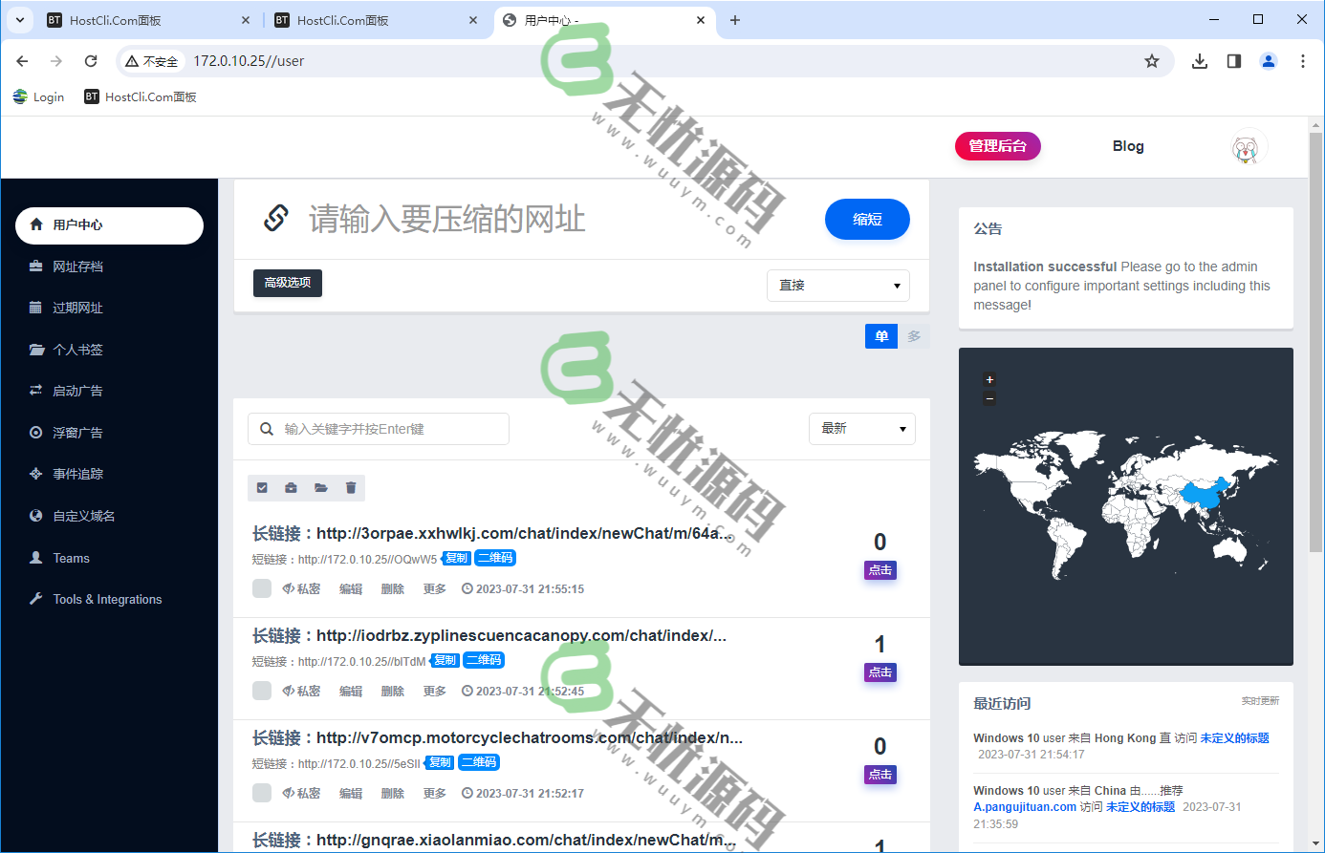Click the select-all checkbox icon above links
This screenshot has width=1325, height=853.
tap(261, 487)
